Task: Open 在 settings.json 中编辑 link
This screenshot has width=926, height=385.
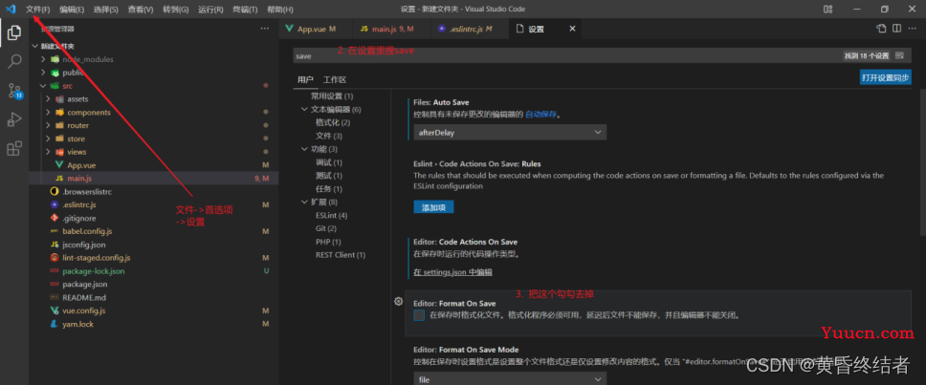Action: pos(453,272)
